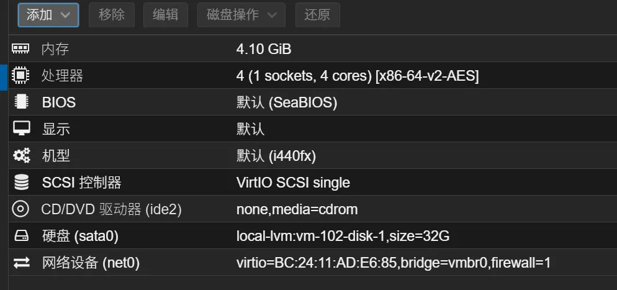Click the SCSI controller database icon
The width and height of the screenshot is (617, 290).
point(21,182)
